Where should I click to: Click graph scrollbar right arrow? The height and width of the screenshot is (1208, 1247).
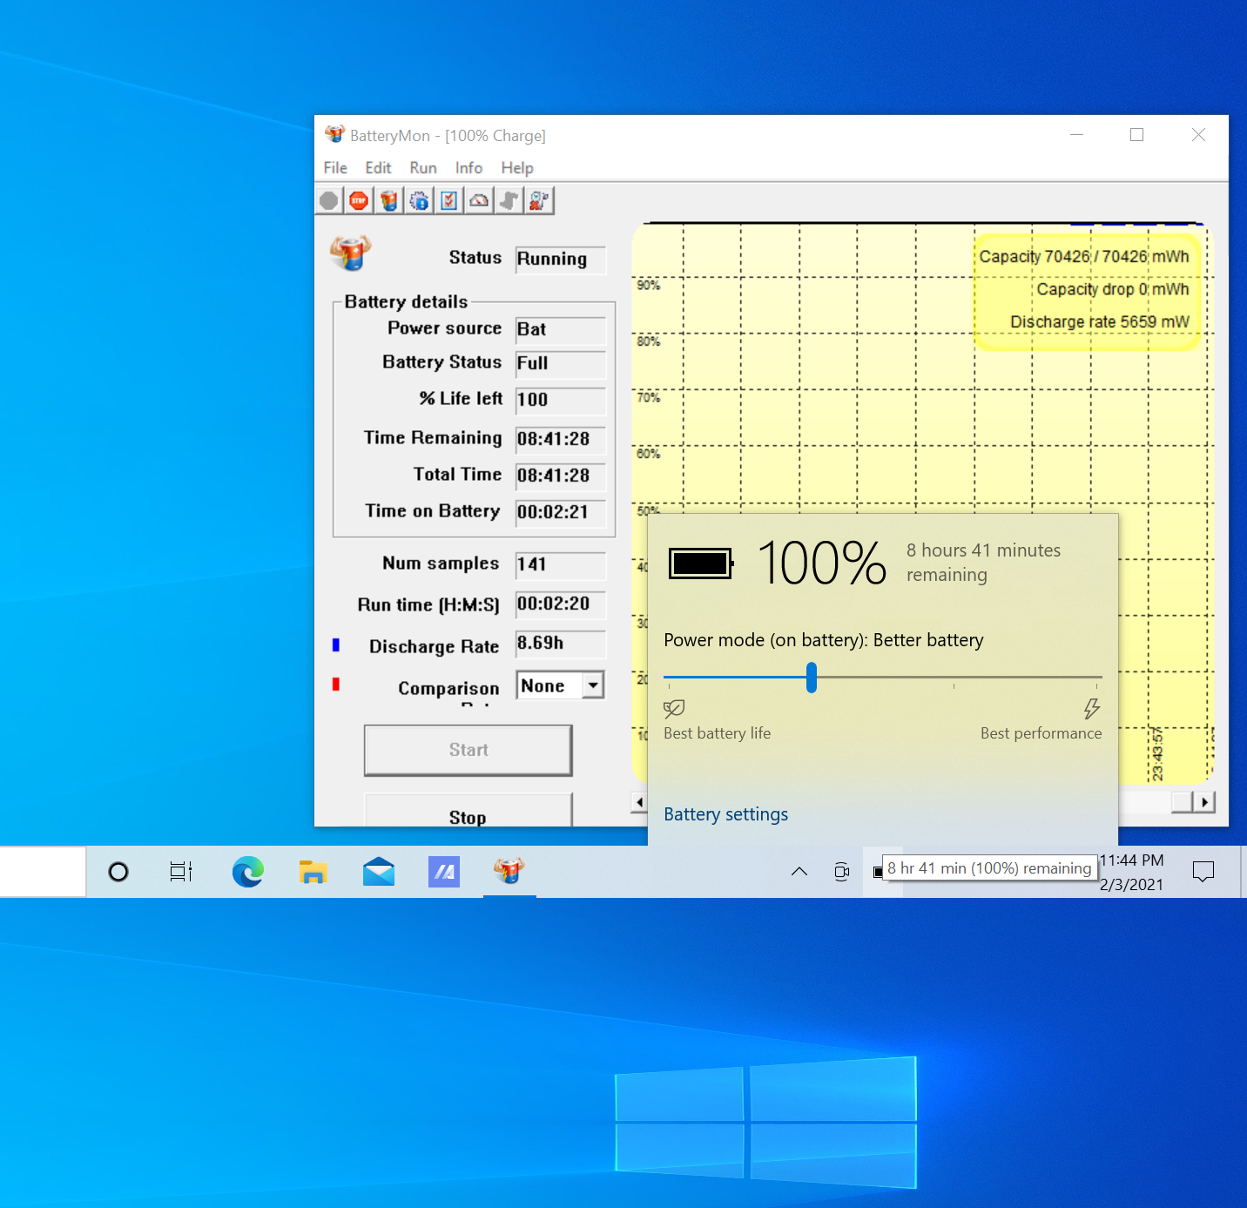point(1205,802)
